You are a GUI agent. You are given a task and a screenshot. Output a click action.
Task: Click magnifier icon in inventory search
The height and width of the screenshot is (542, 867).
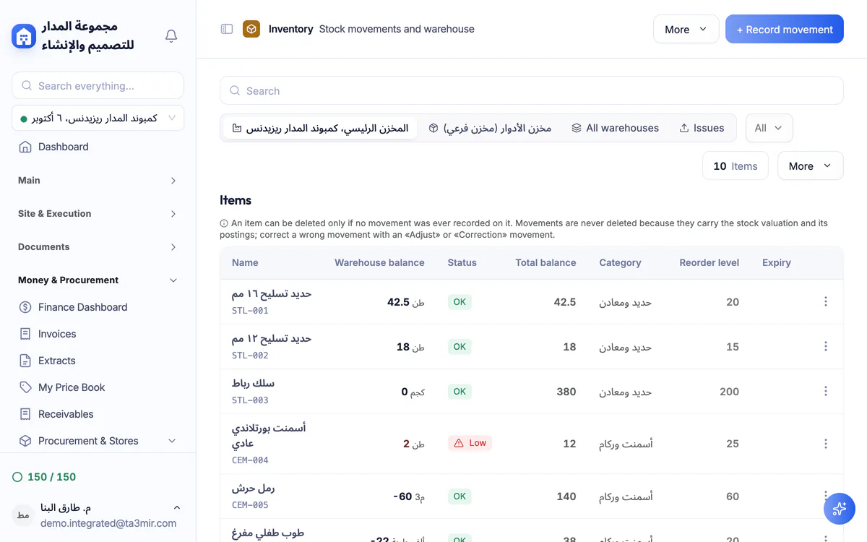click(x=235, y=91)
